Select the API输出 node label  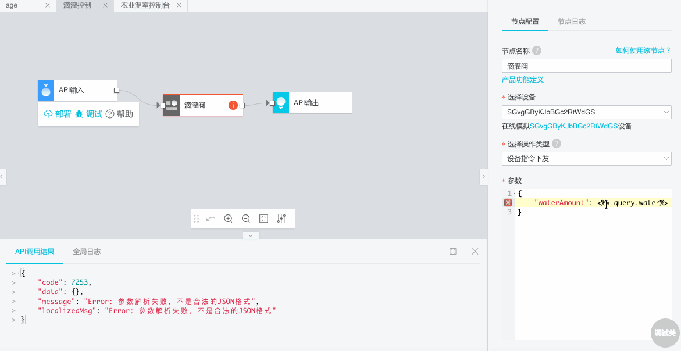[306, 103]
